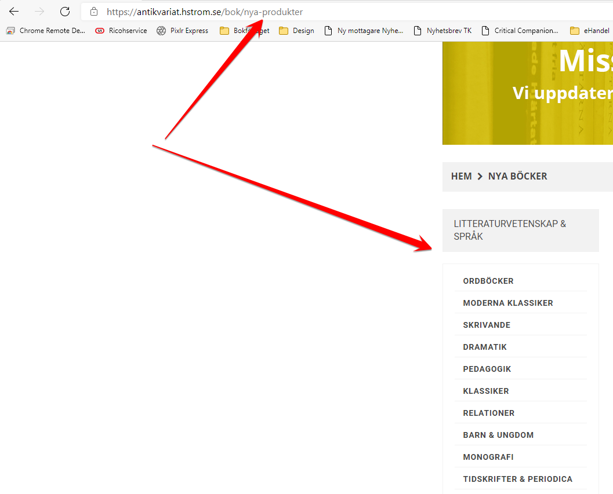Click the Critical Companion page icon
Image resolution: width=613 pixels, height=494 pixels.
[485, 31]
